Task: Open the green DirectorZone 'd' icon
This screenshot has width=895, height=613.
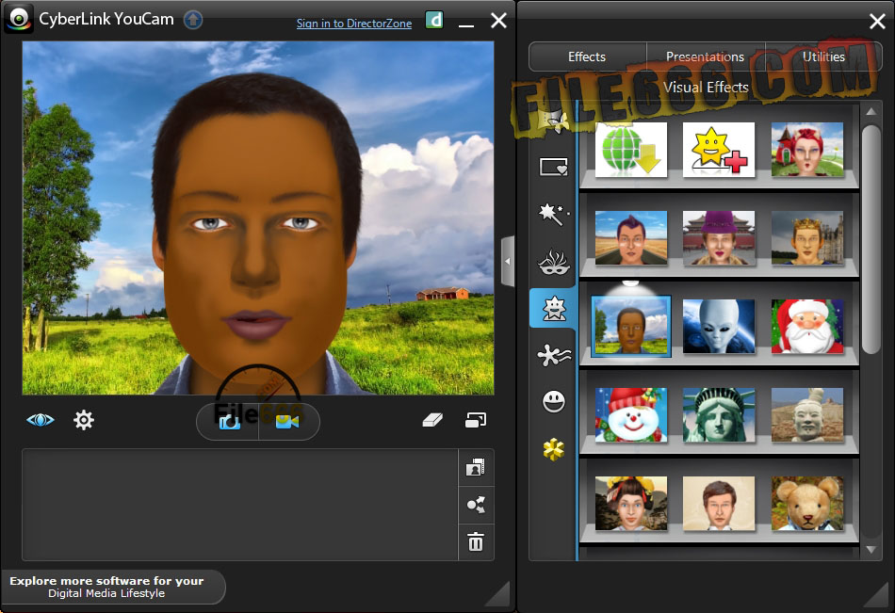Action: [434, 21]
